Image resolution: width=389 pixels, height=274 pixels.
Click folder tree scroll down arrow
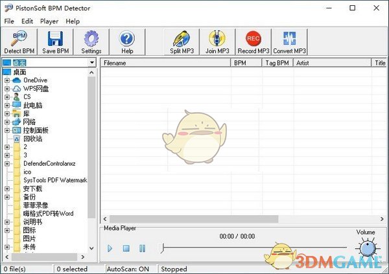91,248
